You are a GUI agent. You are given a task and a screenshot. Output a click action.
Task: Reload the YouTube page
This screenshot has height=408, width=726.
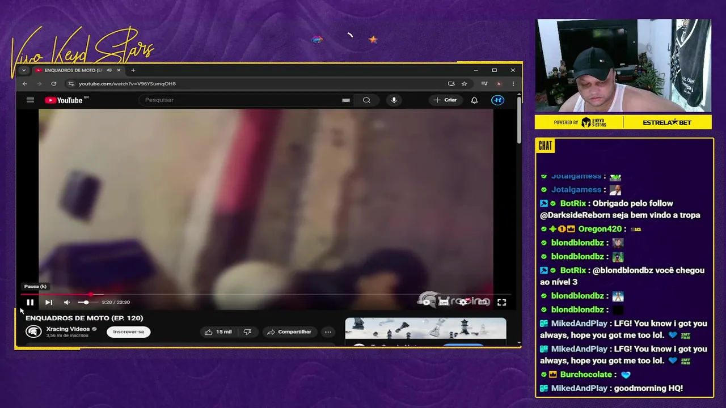click(x=53, y=83)
